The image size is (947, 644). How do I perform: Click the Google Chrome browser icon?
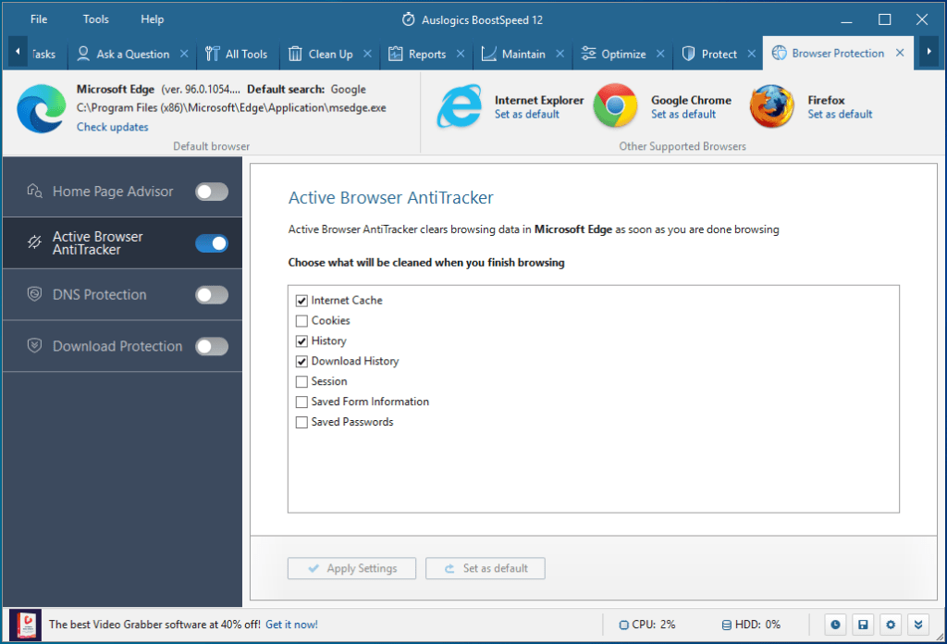tap(614, 105)
